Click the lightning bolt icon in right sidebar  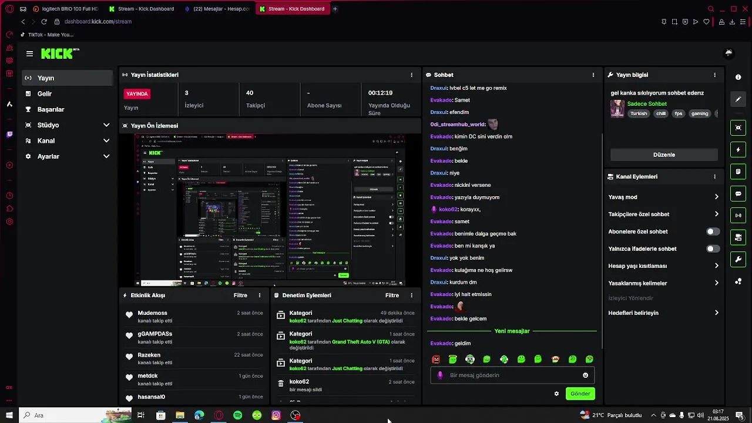pos(738,150)
